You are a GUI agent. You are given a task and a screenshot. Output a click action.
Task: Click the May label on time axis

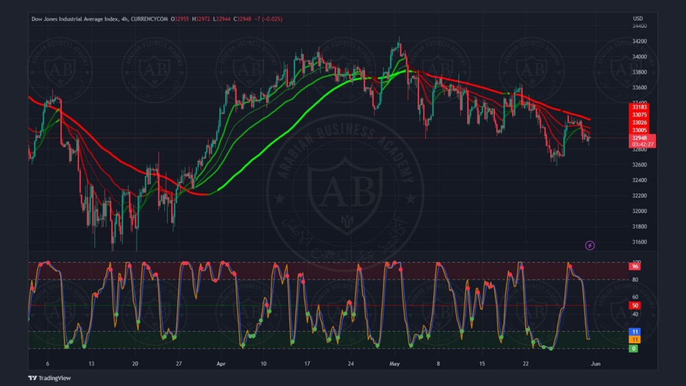[x=395, y=364]
